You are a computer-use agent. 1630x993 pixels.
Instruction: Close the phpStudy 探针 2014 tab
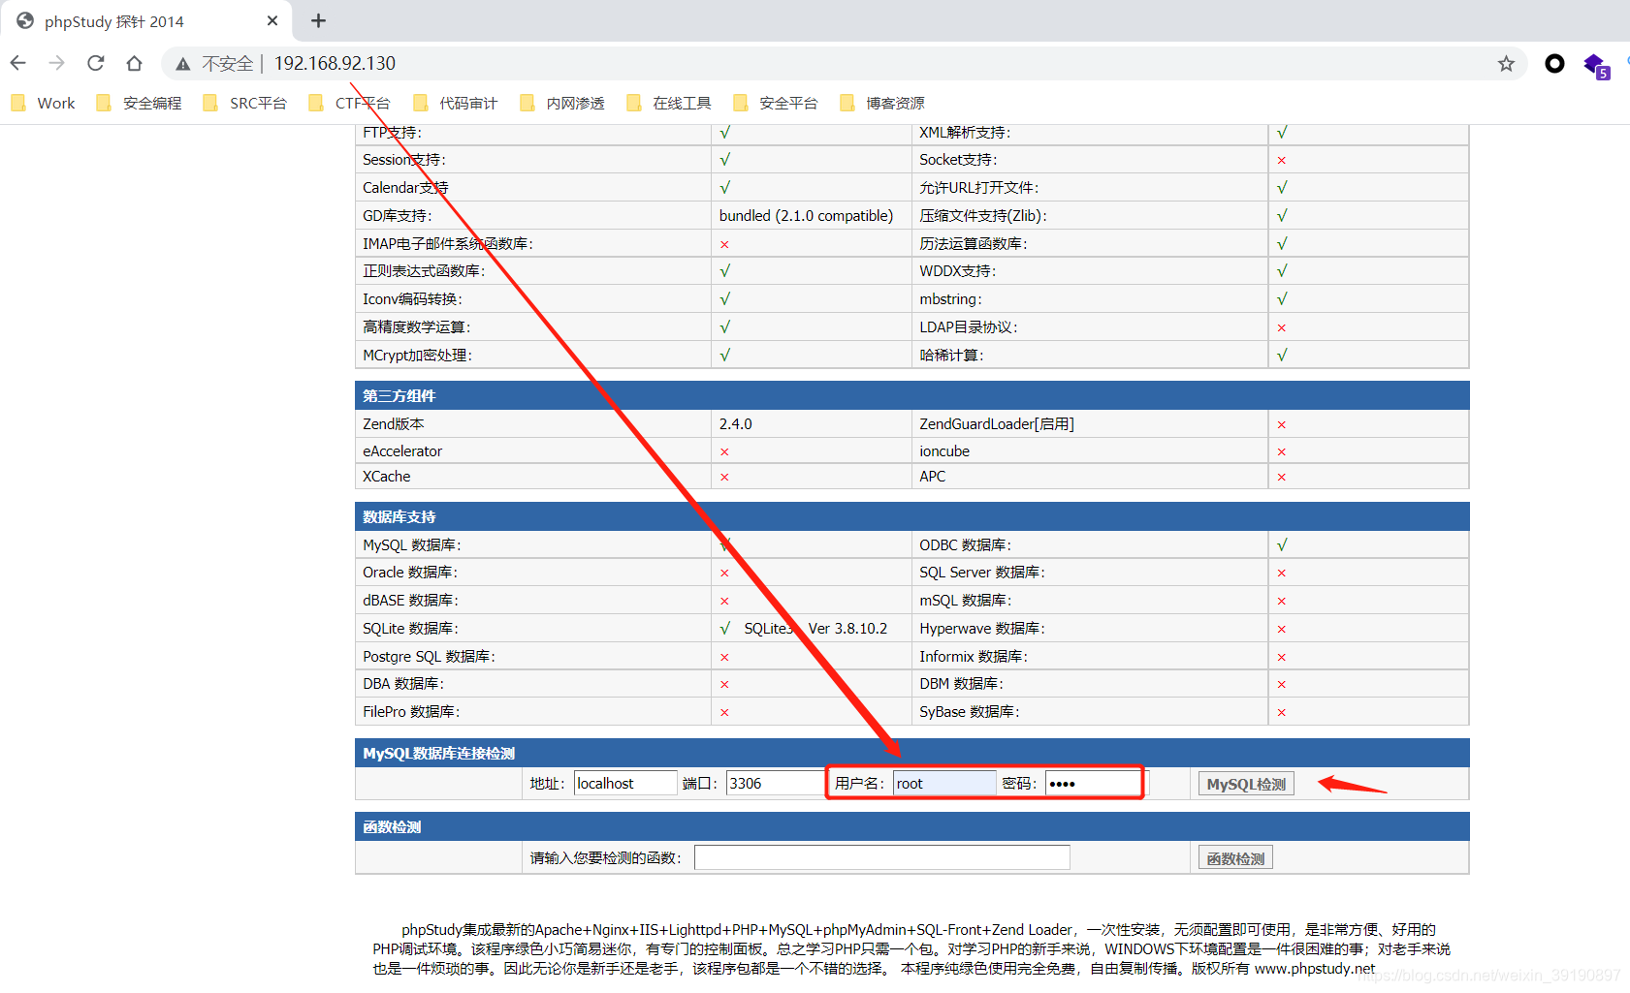[272, 20]
